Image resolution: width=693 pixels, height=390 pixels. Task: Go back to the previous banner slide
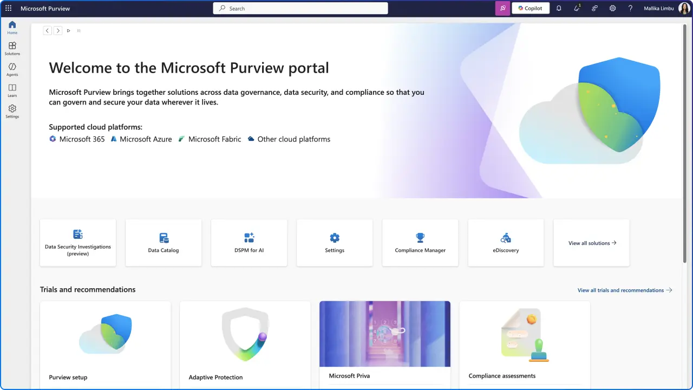tap(47, 30)
